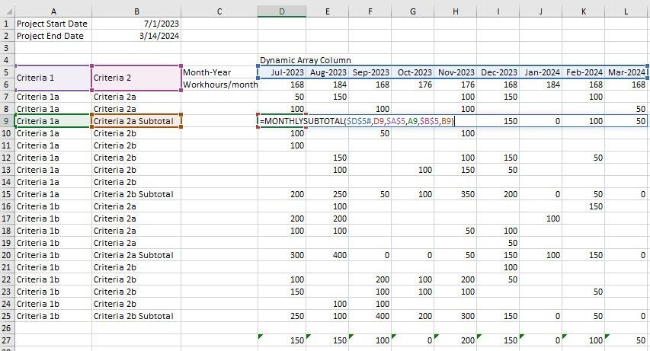Select the 150 value under Feb-2024 in row 16

[584, 206]
